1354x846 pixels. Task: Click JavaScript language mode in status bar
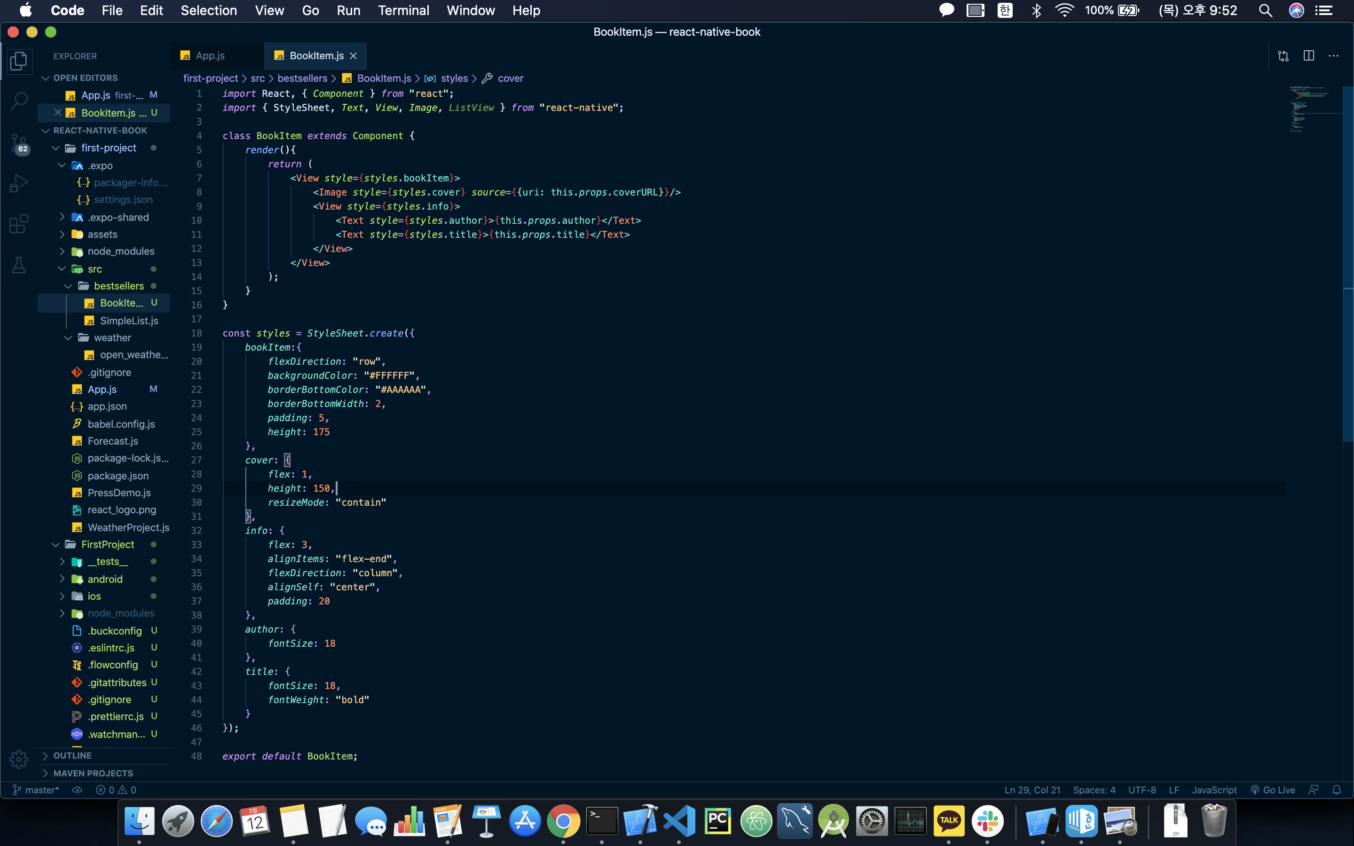(x=1213, y=790)
